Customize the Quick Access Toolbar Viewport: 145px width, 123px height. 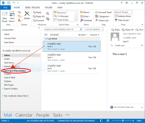(x=18, y=3)
